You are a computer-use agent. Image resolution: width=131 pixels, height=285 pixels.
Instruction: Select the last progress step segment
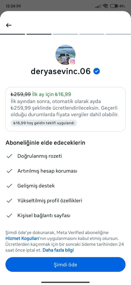point(118,34)
